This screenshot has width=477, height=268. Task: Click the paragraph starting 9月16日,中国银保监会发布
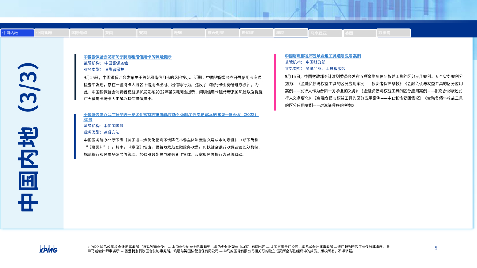point(173,88)
